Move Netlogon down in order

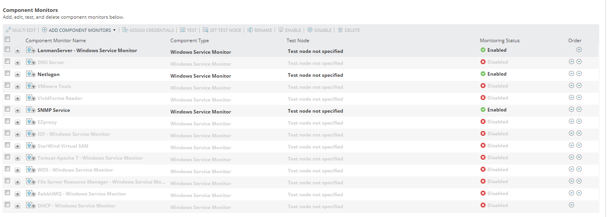click(579, 74)
